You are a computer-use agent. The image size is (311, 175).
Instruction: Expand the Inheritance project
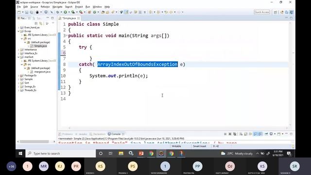pyautogui.click(x=18, y=50)
